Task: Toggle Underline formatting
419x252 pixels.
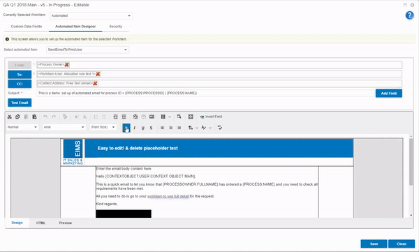Action: point(143,128)
